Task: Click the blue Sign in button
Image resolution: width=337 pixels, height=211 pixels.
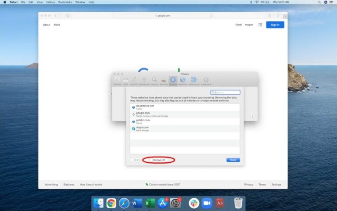Action: 275,25
